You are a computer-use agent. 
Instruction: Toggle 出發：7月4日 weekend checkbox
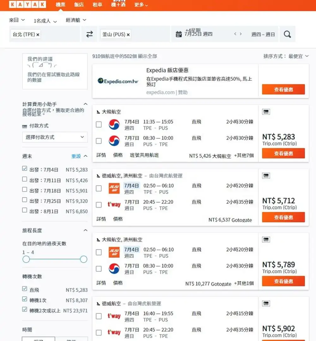[25, 169]
